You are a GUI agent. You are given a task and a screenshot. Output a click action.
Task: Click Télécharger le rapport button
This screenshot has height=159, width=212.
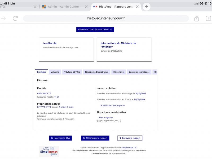(x=95, y=138)
